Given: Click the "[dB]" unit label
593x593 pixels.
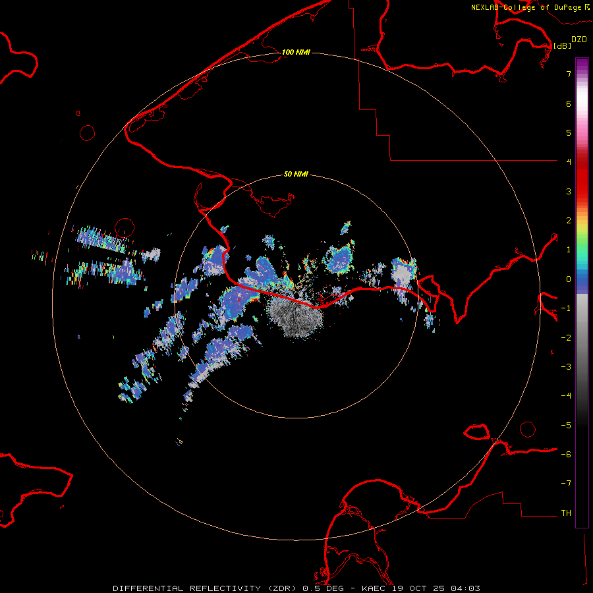Looking at the screenshot, I should [563, 45].
